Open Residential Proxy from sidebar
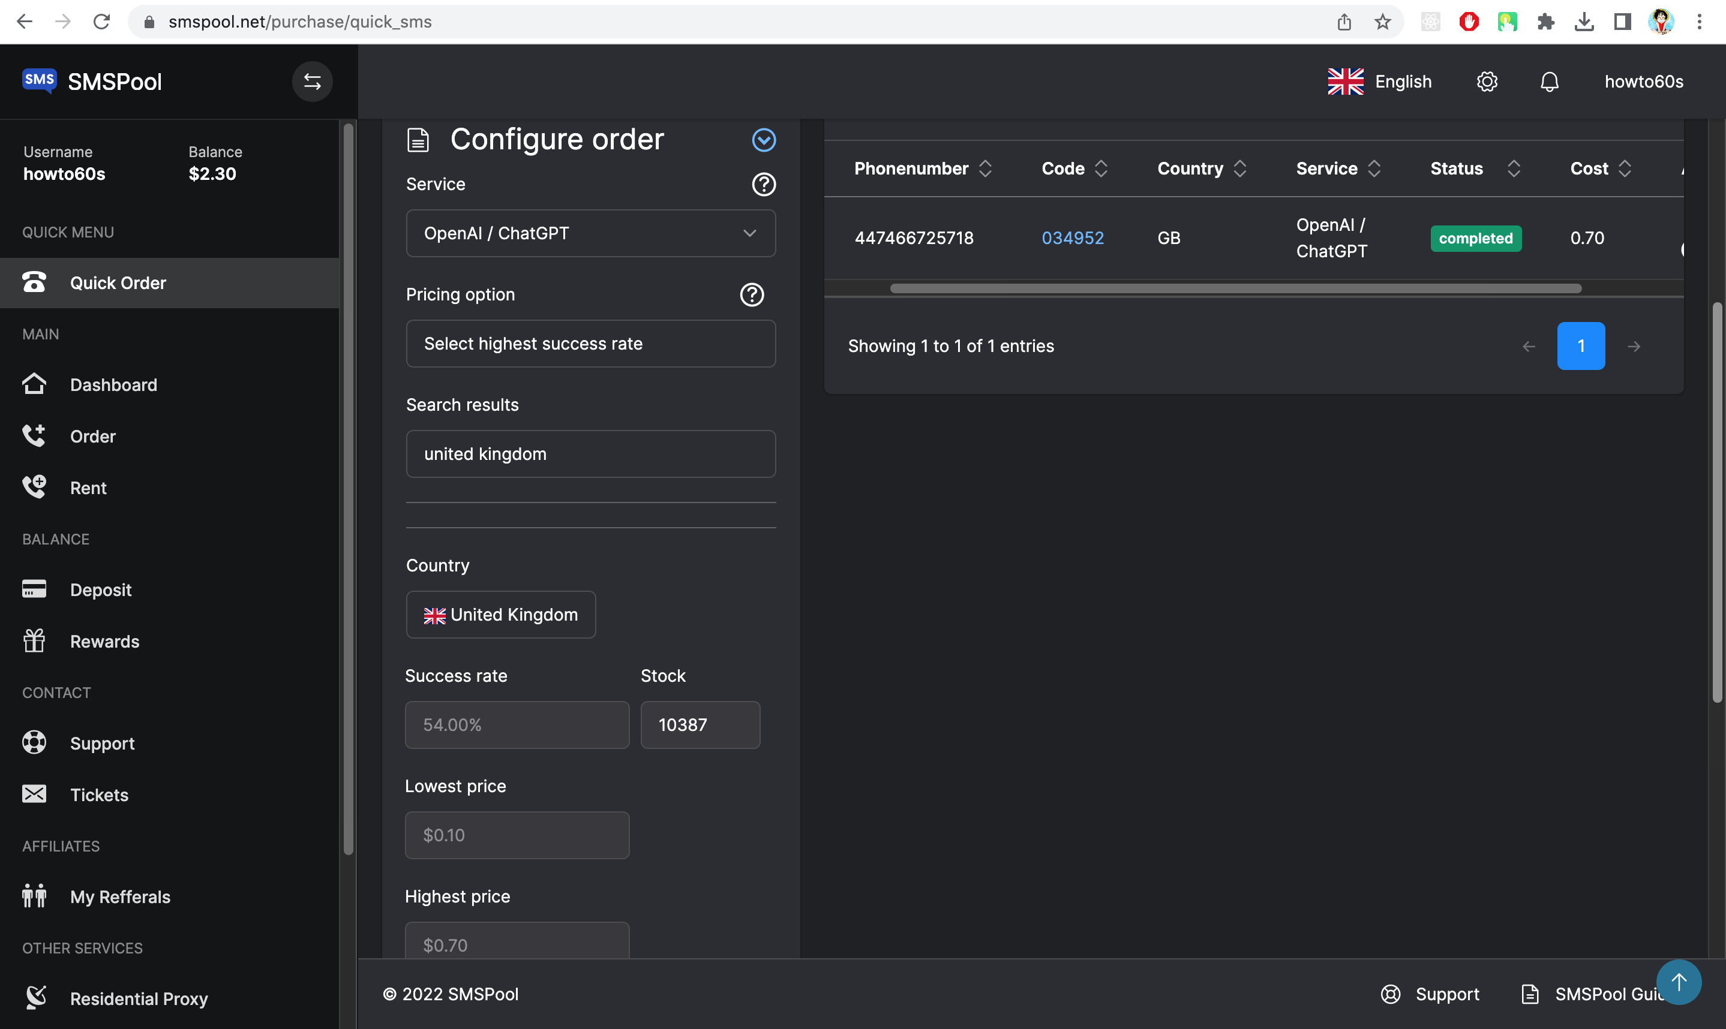The image size is (1726, 1029). coord(138,998)
